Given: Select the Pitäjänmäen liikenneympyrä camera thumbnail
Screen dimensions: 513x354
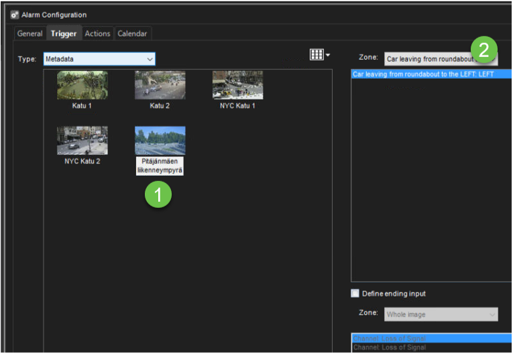Looking at the screenshot, I should (x=160, y=141).
